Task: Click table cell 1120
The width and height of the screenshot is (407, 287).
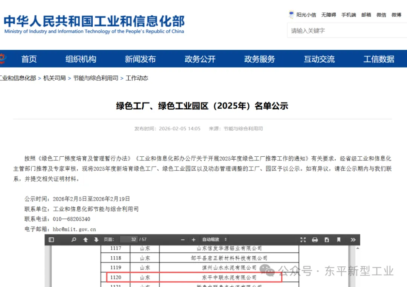Action: point(116,278)
